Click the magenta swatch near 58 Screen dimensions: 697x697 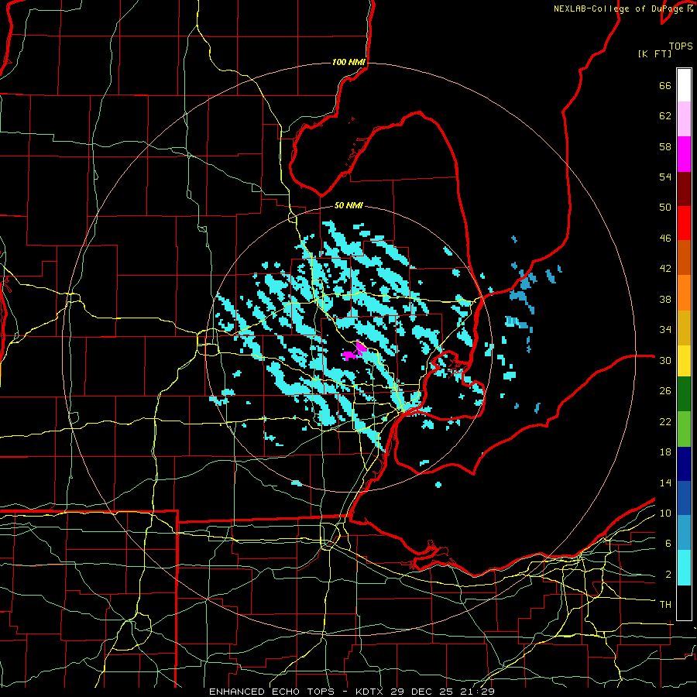click(x=684, y=154)
